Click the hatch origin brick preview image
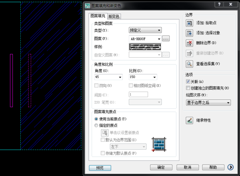240x176 pixels. click(x=159, y=144)
